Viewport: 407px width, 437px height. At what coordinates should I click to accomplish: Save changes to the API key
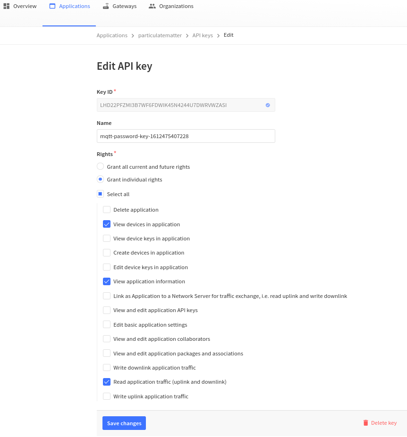point(124,423)
